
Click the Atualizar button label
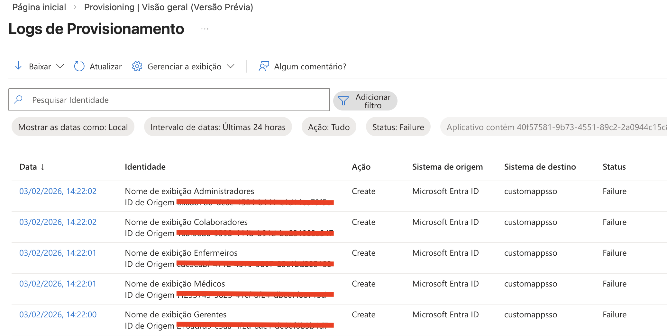coord(105,66)
